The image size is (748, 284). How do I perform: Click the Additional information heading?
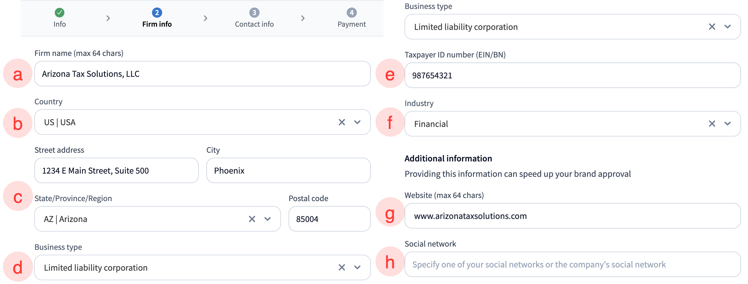[x=448, y=158]
